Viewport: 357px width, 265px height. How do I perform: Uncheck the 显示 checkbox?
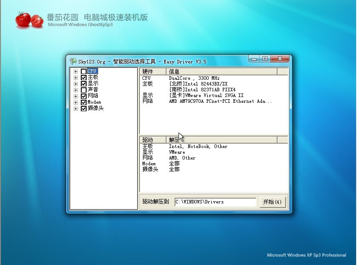(x=83, y=84)
